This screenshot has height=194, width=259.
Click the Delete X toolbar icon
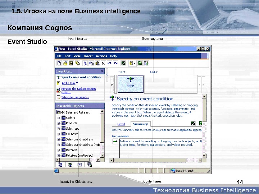(x=103, y=63)
